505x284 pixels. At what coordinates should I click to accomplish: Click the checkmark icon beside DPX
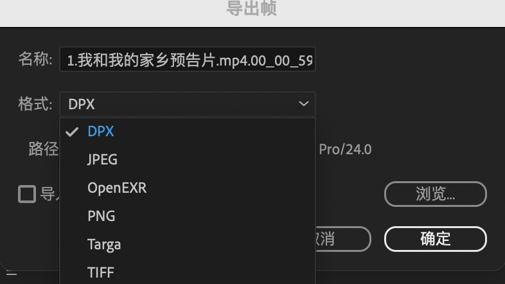coord(72,132)
